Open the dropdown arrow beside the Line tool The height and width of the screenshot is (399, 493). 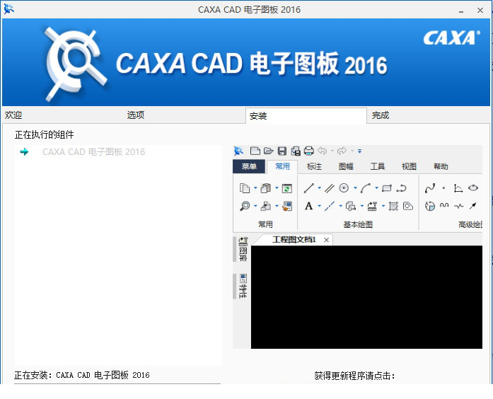(x=320, y=188)
